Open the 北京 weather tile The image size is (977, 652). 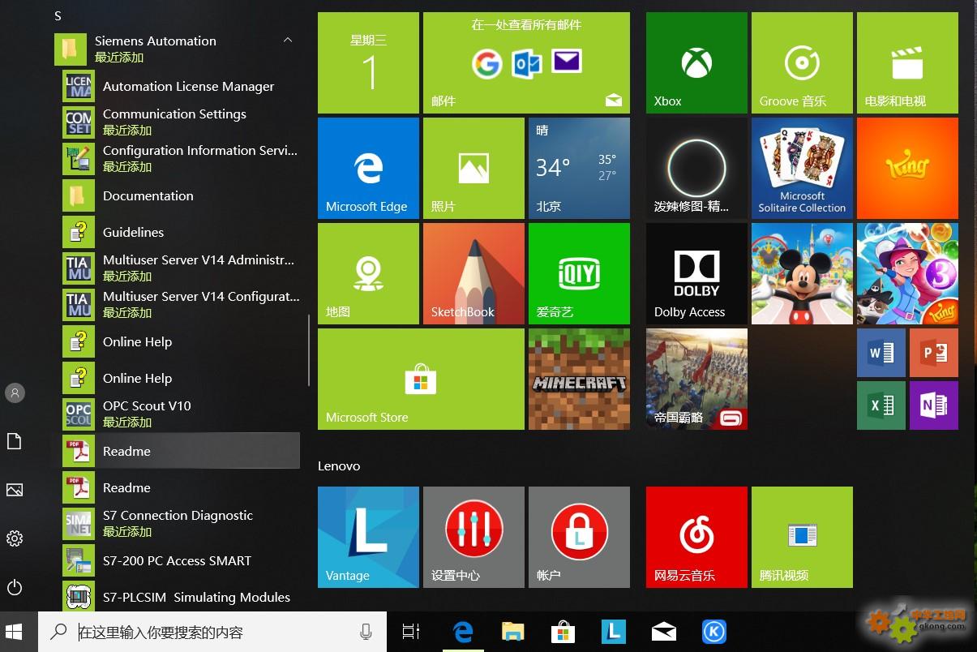[x=579, y=168]
